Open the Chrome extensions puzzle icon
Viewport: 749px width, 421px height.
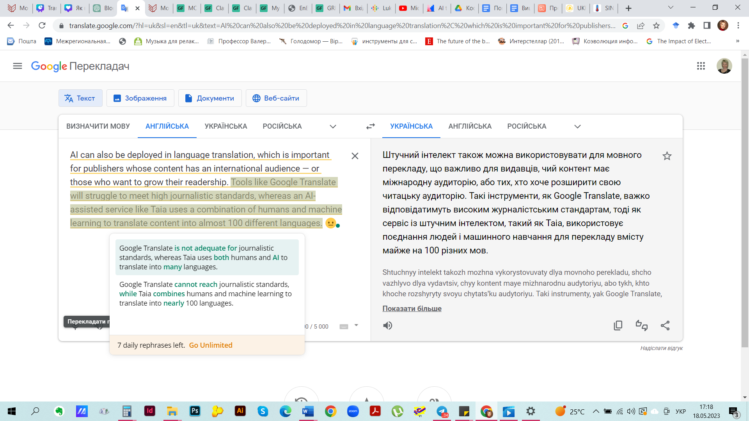(691, 26)
